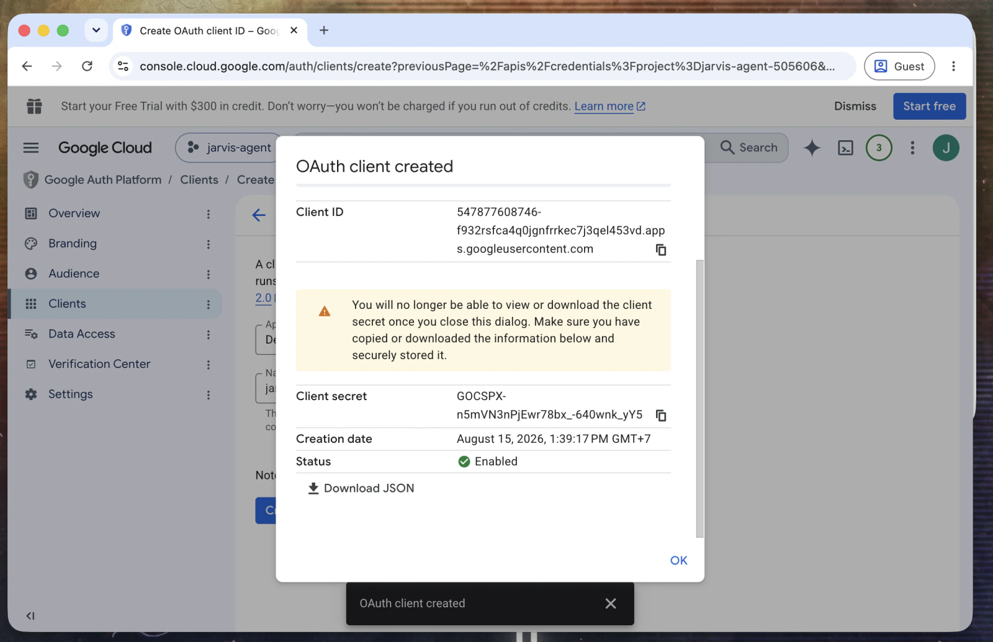View site information for console.cloud.google.com
Screen dimensions: 993x642
(124, 66)
